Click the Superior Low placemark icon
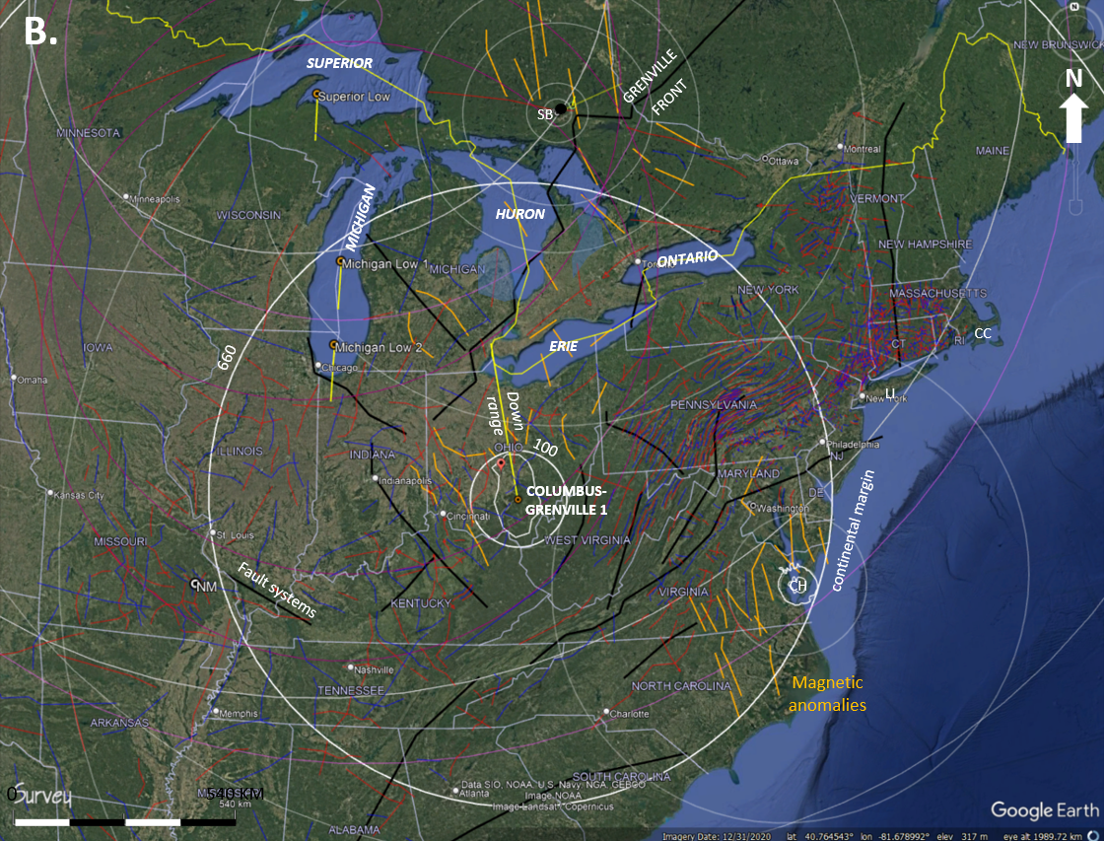Screen dimensions: 1105x841 click(x=316, y=95)
